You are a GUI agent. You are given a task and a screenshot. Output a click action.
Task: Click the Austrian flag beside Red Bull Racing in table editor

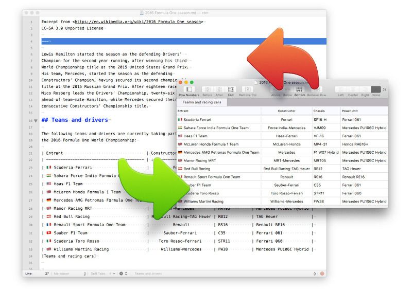tap(180, 169)
